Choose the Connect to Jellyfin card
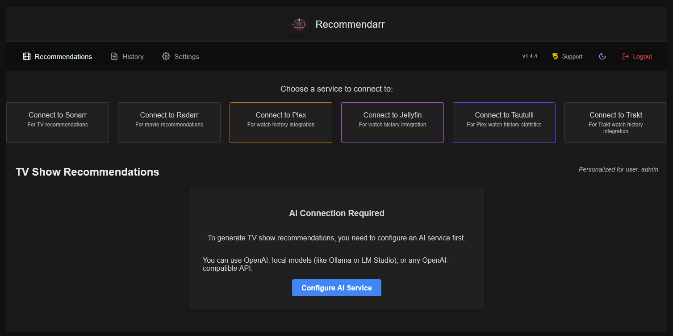The image size is (673, 336). click(393, 122)
